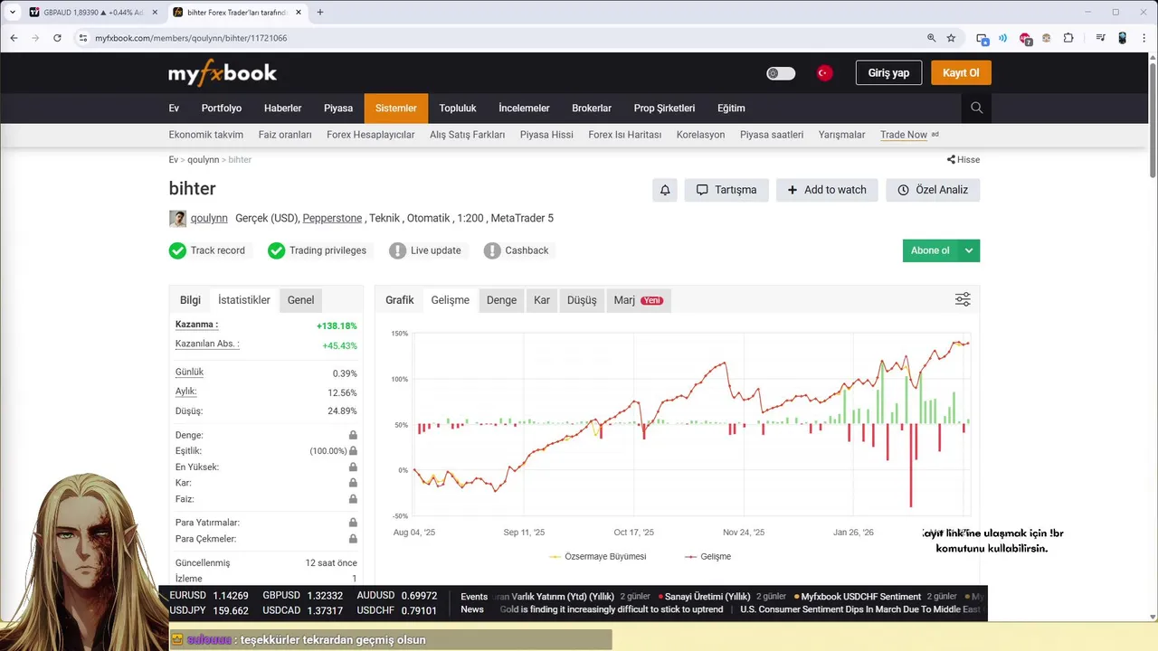1158x651 pixels.
Task: Open the Prop Şirketleri menu
Action: [x=664, y=108]
